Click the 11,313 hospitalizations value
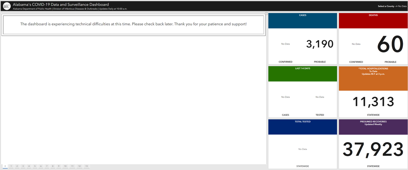The image size is (408, 170). pos(373,101)
